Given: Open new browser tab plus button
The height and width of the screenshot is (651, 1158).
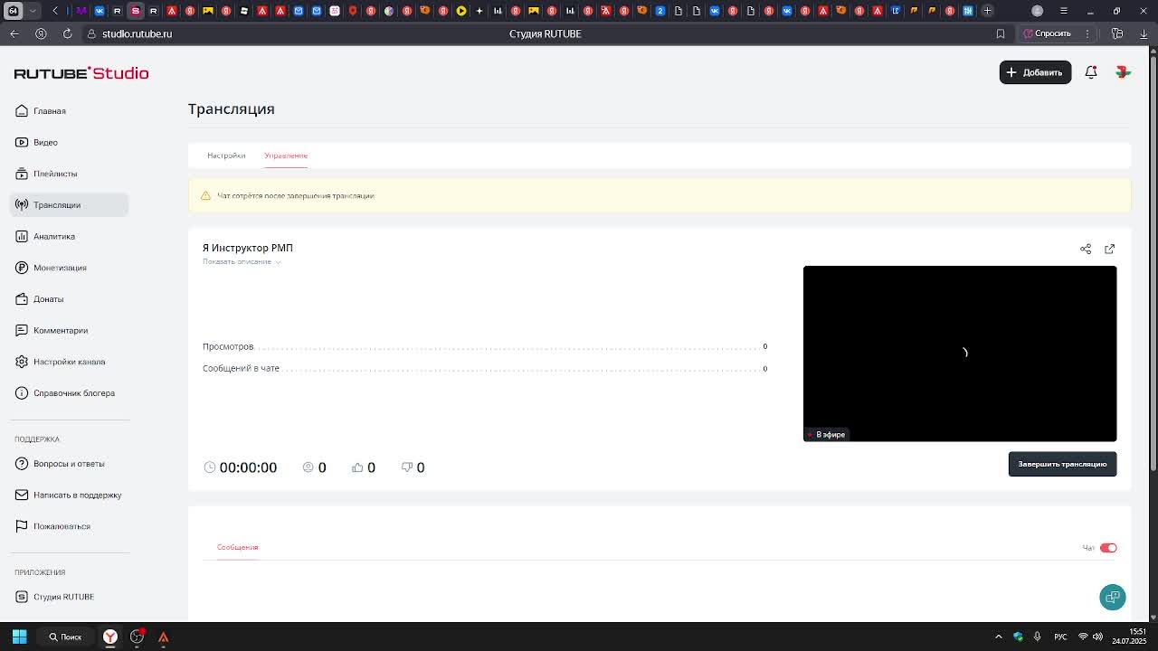Looking at the screenshot, I should tap(987, 11).
